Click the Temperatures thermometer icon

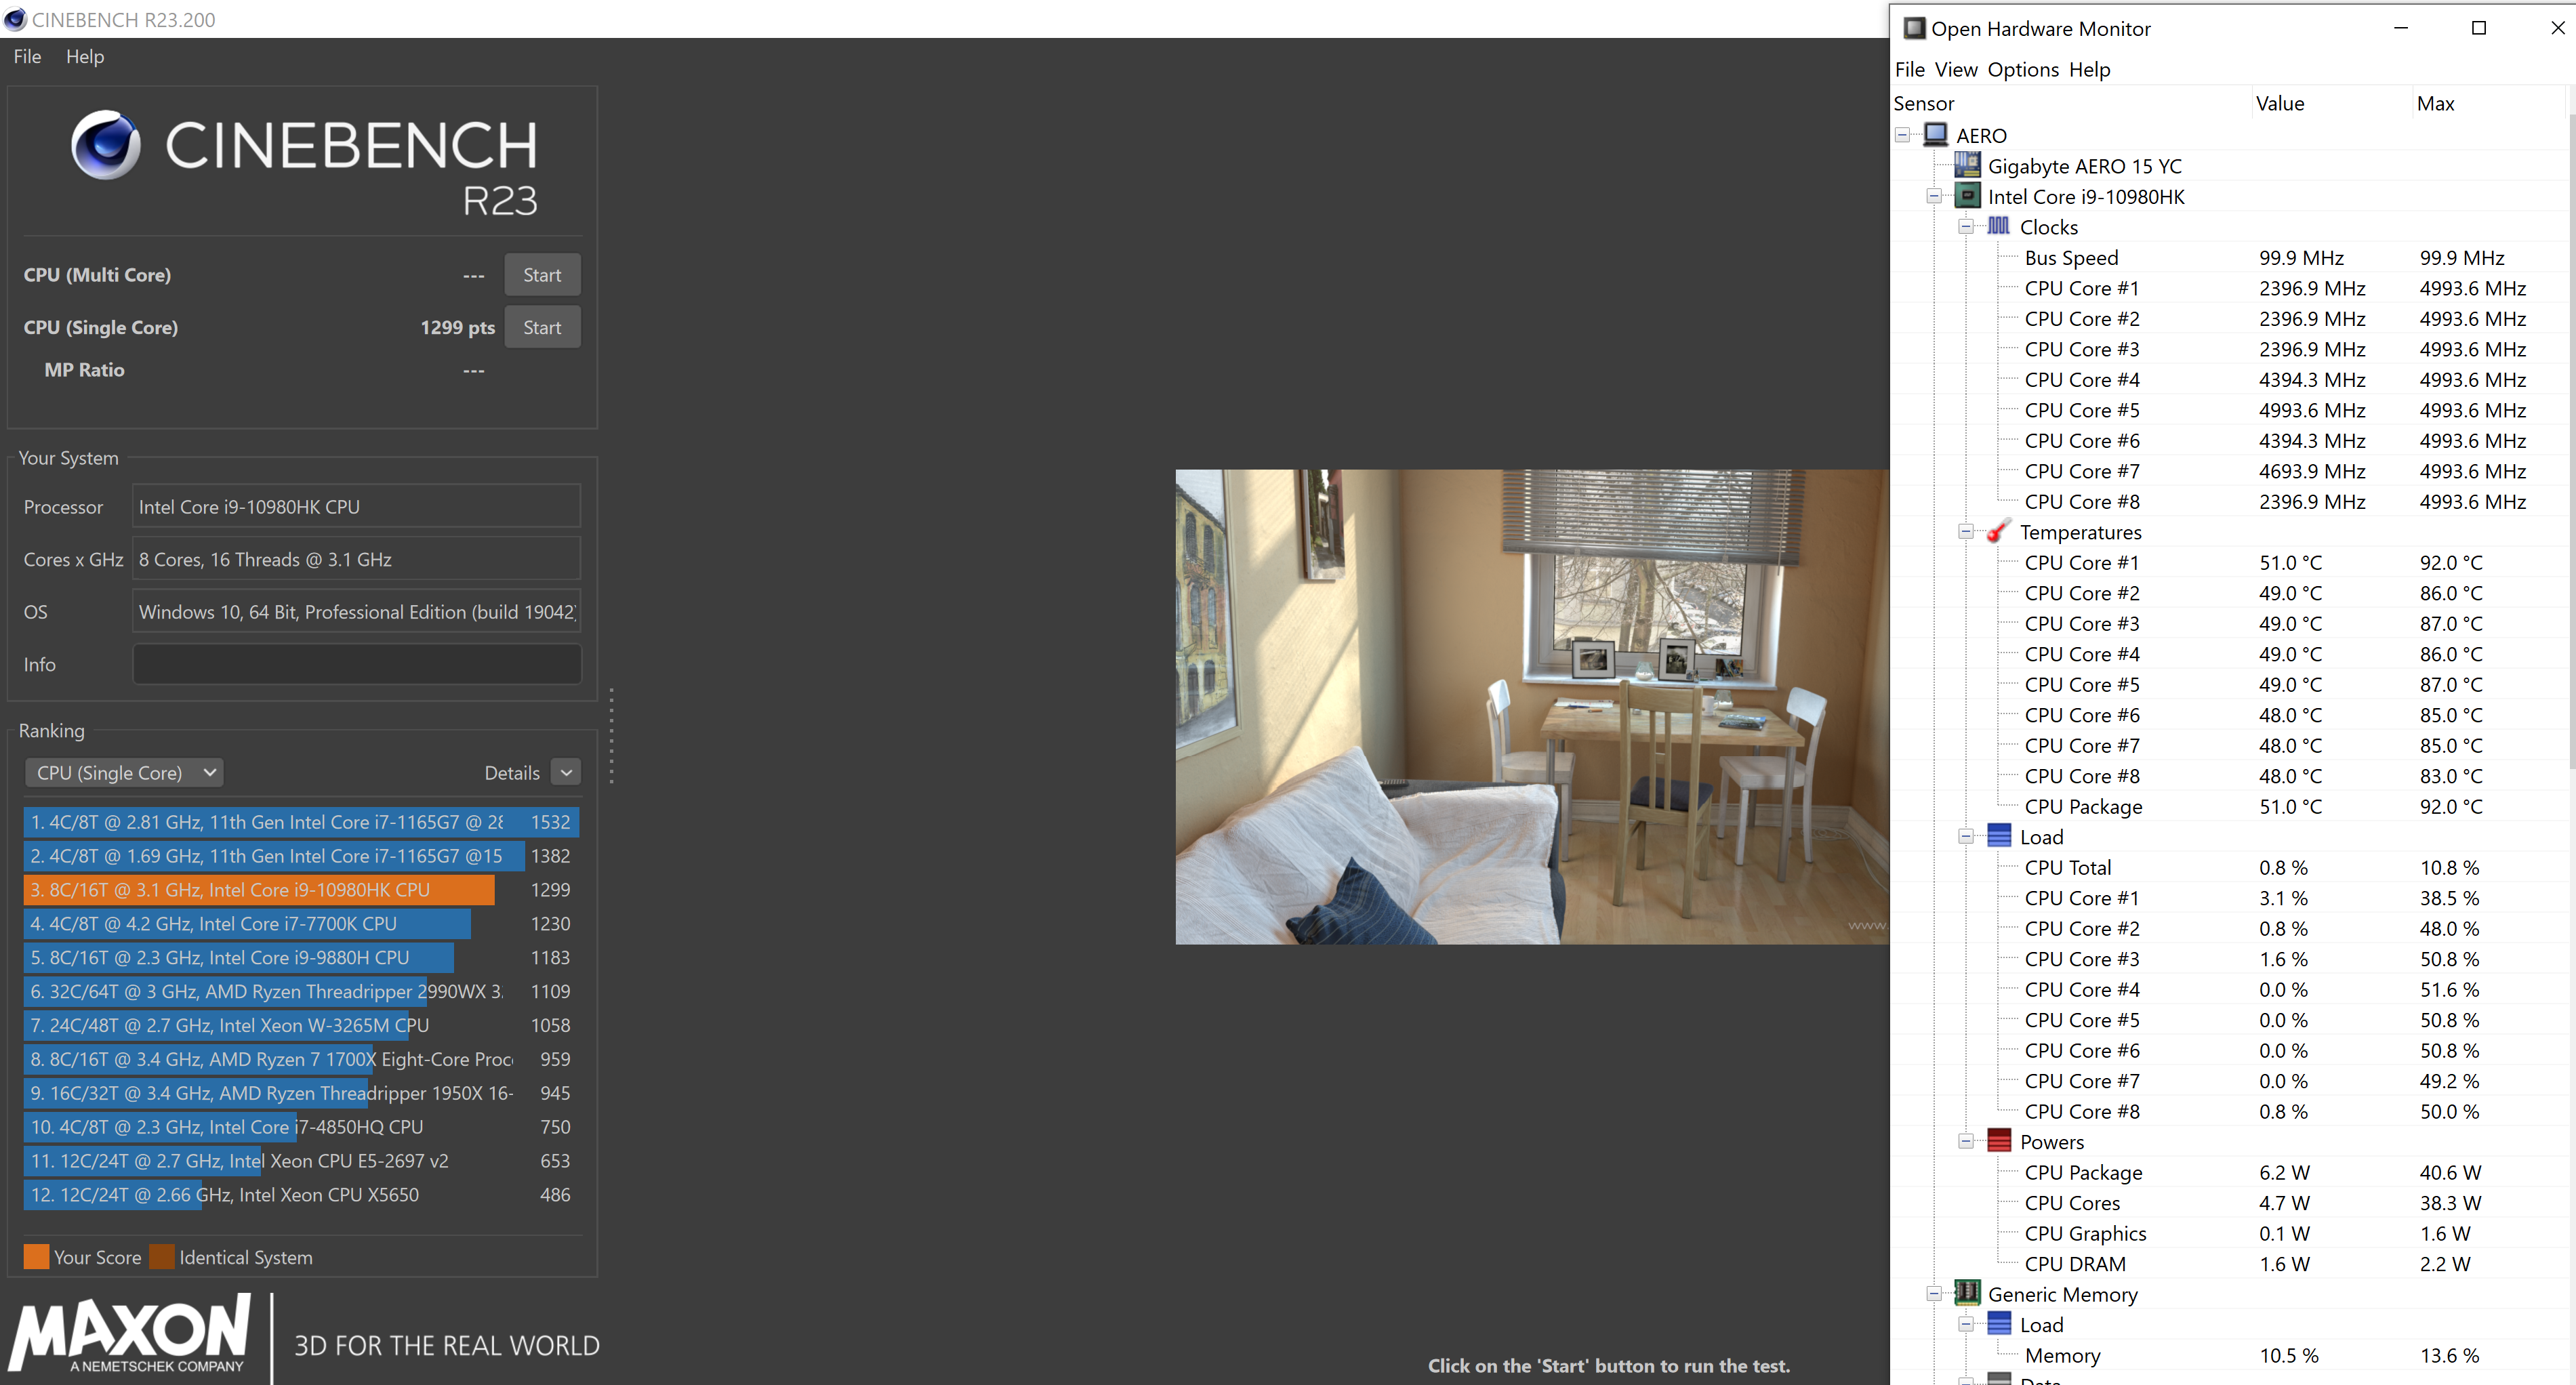(1998, 531)
